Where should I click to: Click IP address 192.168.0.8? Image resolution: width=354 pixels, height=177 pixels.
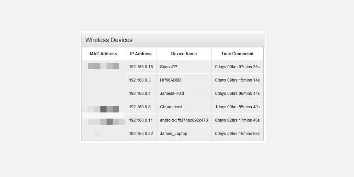pyautogui.click(x=140, y=107)
